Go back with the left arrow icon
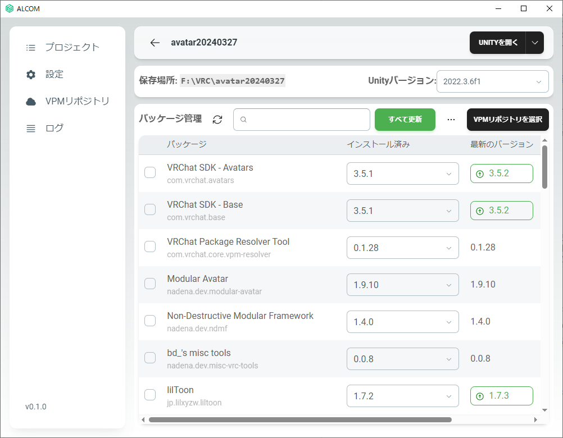563x438 pixels. click(x=155, y=43)
